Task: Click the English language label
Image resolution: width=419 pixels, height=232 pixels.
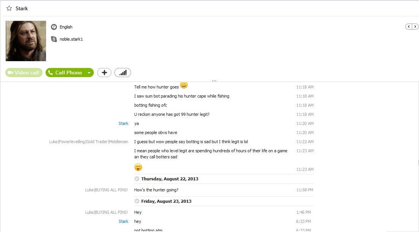Action: [66, 27]
